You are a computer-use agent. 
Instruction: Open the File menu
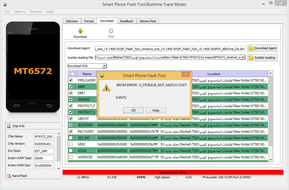pos(7,12)
